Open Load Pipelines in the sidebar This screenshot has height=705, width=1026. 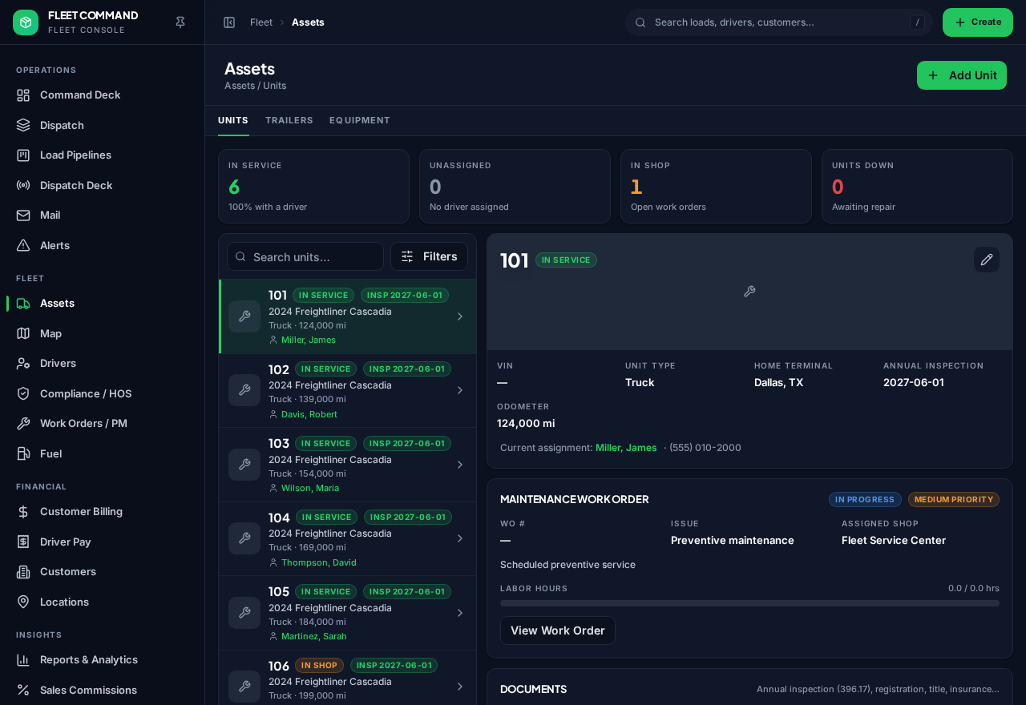pyautogui.click(x=103, y=155)
